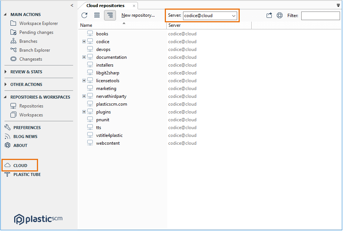Click into the Filter text field

coord(321,16)
